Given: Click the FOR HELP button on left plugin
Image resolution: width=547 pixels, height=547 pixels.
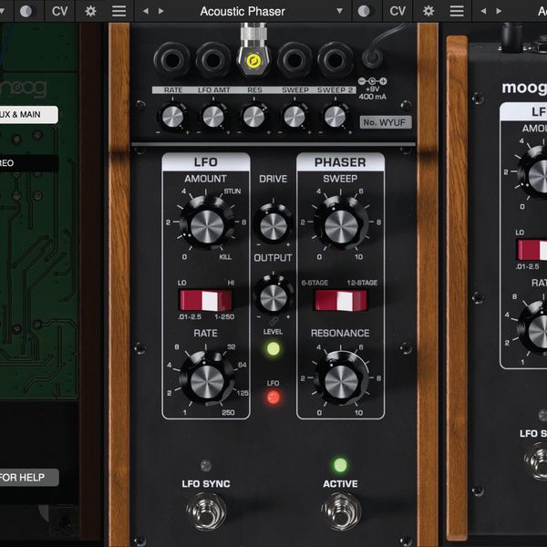Looking at the screenshot, I should (x=28, y=477).
